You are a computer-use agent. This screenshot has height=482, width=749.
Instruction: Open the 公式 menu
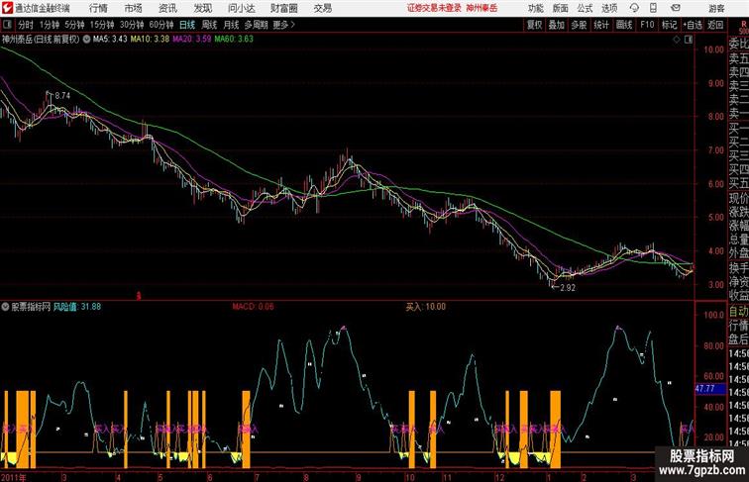click(585, 8)
